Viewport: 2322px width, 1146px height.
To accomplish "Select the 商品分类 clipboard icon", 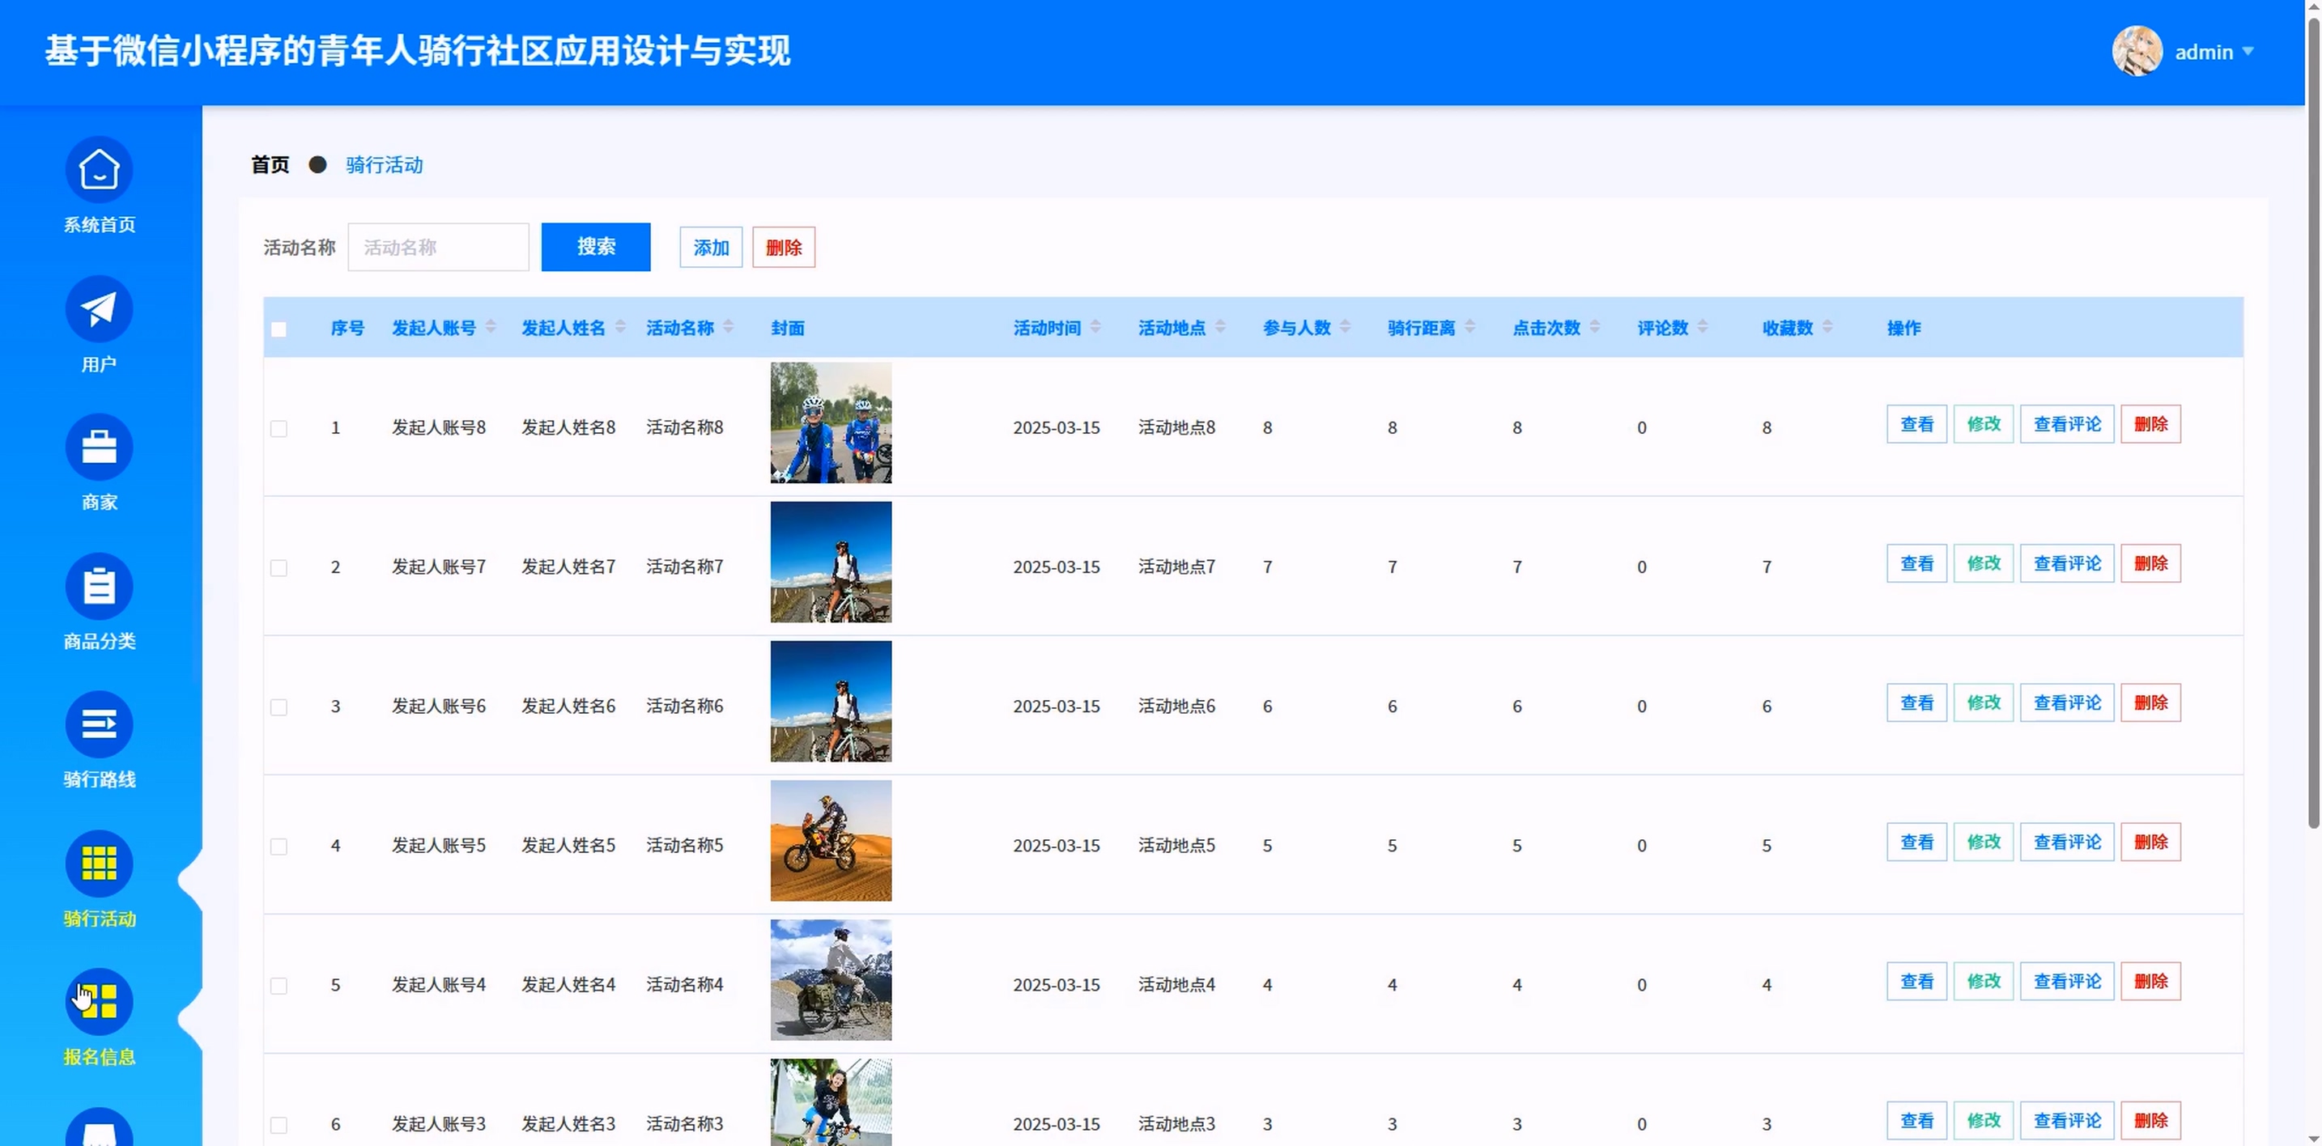I will click(99, 587).
